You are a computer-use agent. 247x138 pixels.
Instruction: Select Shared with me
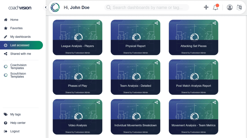tap(20, 54)
